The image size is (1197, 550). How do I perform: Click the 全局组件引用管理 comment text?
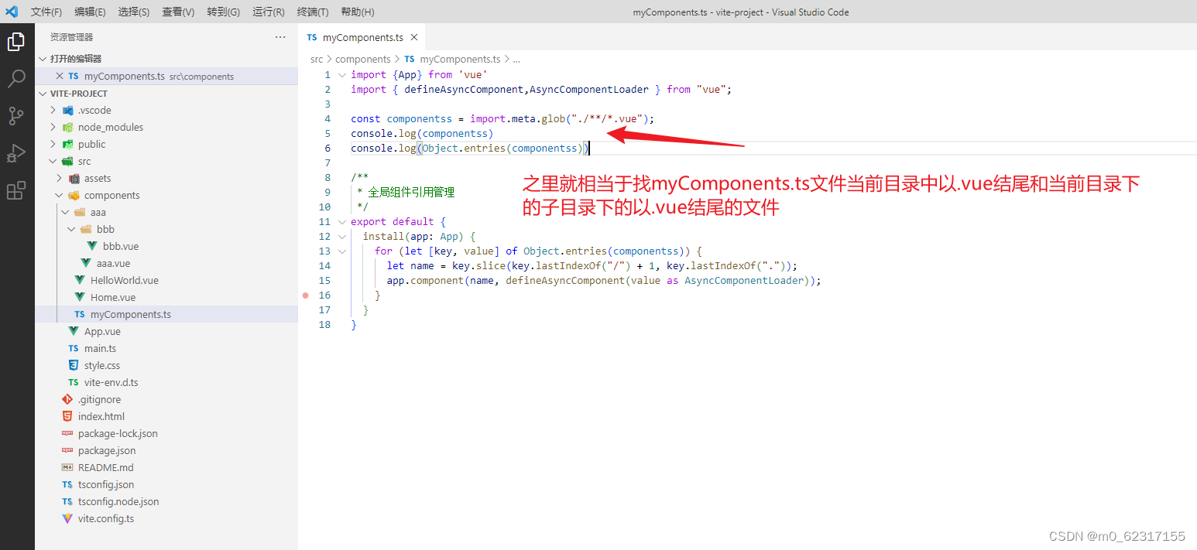pyautogui.click(x=411, y=193)
